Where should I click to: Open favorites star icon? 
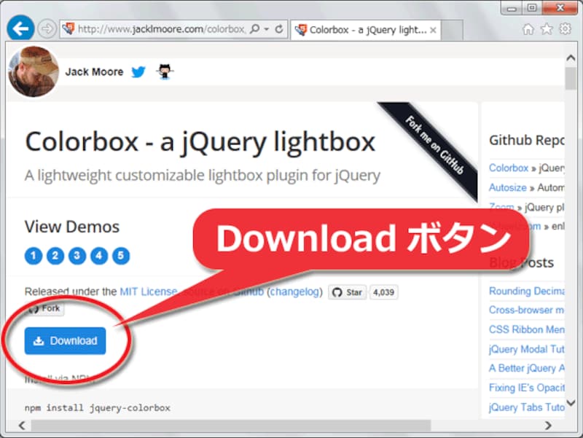click(547, 29)
